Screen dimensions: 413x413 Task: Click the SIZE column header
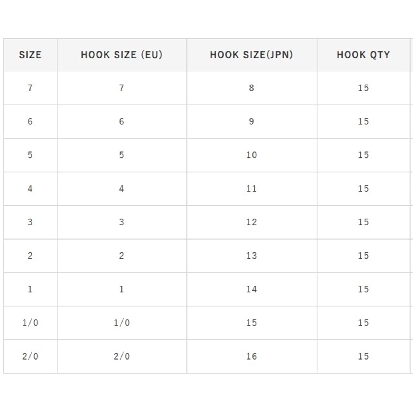coord(30,55)
